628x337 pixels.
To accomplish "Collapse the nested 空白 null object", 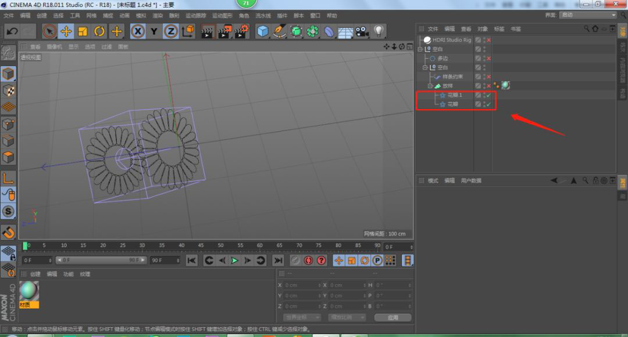I will click(425, 67).
